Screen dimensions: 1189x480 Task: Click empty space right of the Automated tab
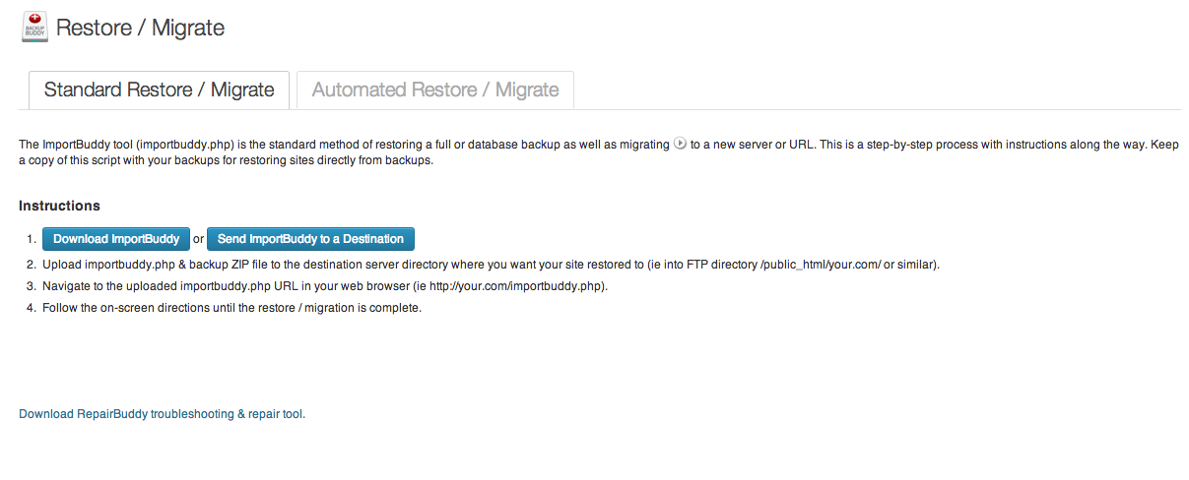877,90
